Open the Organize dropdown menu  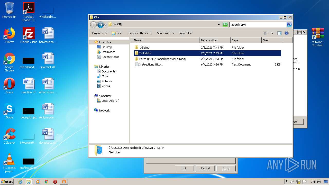coord(99,33)
